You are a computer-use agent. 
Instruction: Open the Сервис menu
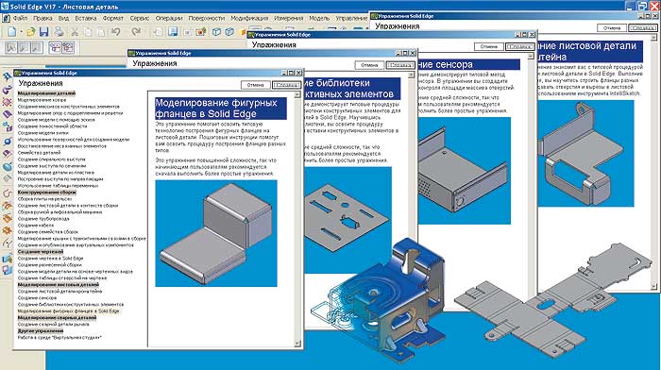point(140,19)
